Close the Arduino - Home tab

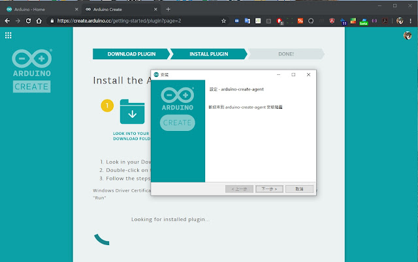click(x=76, y=9)
